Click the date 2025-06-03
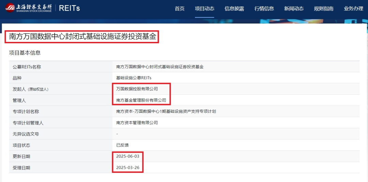 click(128, 156)
